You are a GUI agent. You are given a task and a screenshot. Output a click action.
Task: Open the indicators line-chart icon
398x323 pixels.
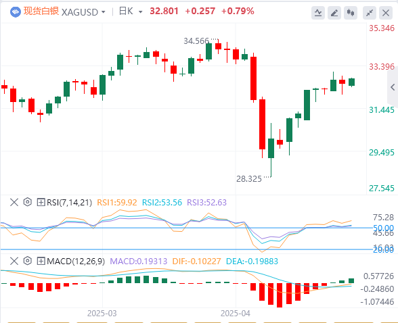318,13
